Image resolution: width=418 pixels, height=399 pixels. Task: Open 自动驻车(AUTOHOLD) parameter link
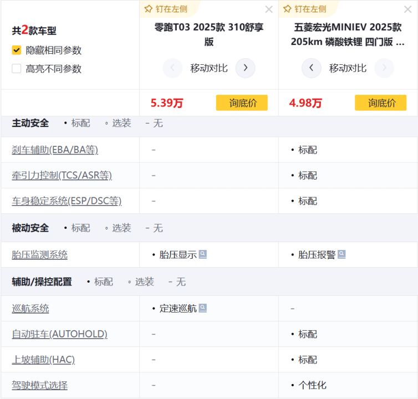pos(60,334)
